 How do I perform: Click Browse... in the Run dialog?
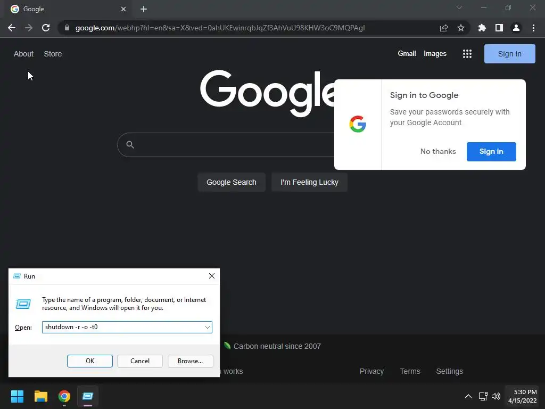point(190,361)
